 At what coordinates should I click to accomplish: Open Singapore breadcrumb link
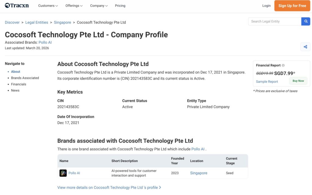point(62,23)
